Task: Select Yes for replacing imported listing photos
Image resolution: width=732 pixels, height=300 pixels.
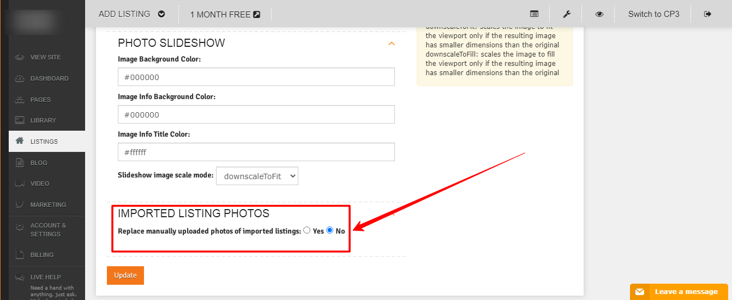Action: [x=307, y=230]
